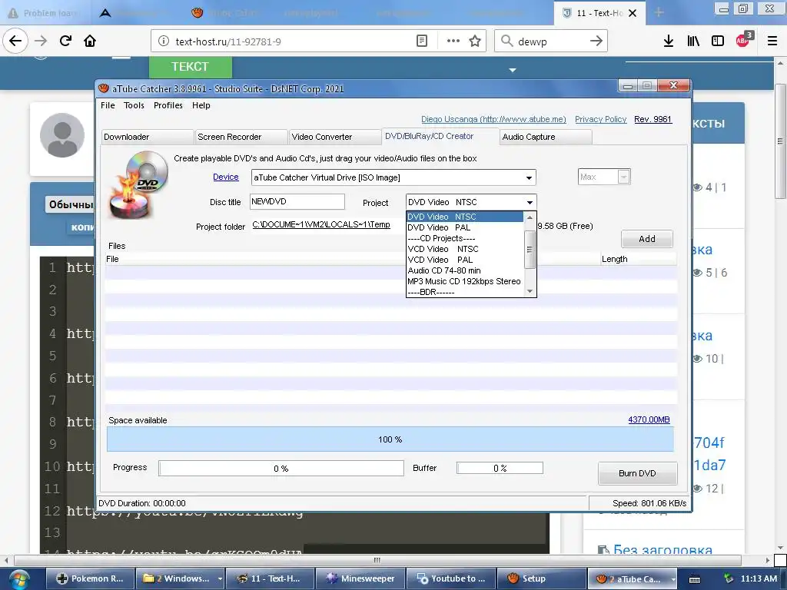
Task: Switch to the Video Converter tab
Action: 335,137
